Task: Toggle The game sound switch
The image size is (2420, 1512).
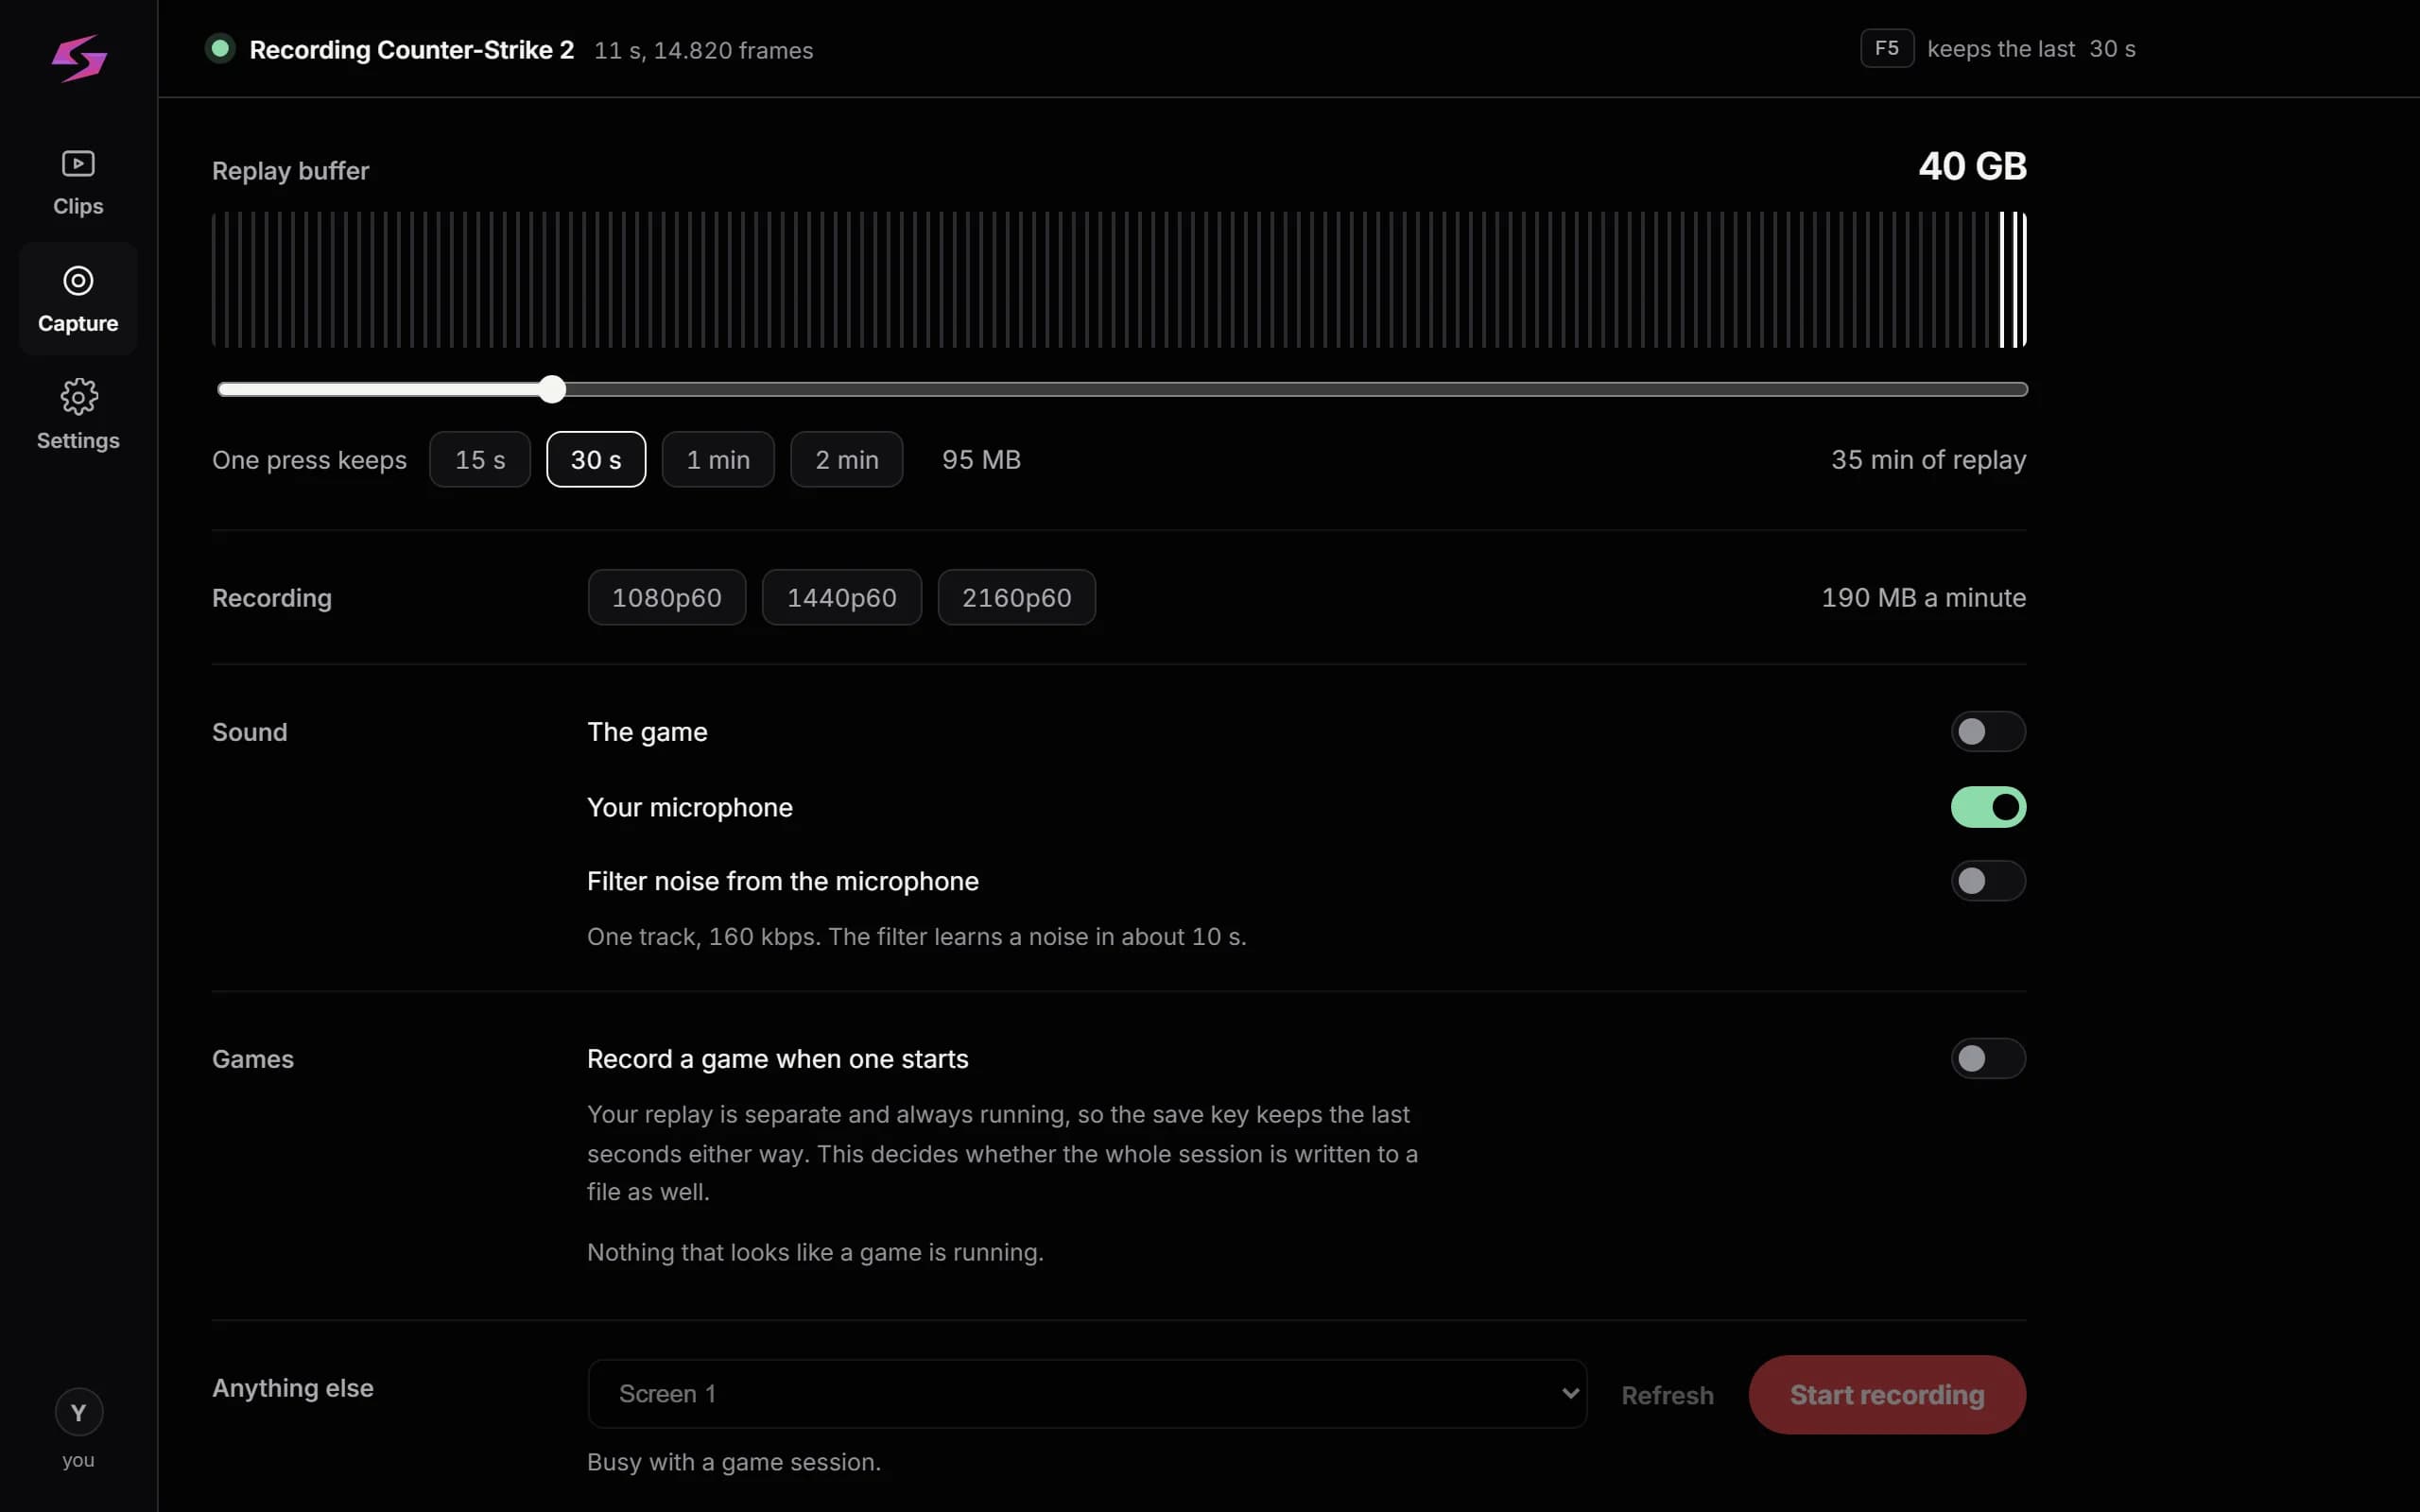Action: click(1988, 731)
